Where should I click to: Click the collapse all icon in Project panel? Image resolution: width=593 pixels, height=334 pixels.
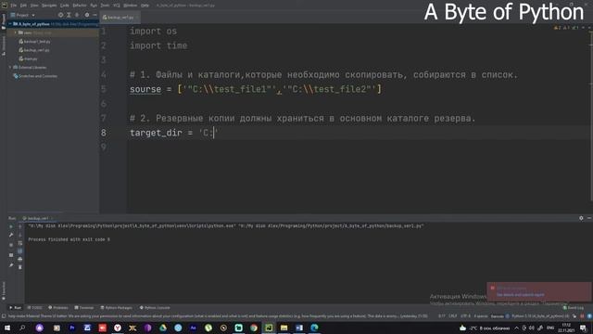pos(77,15)
